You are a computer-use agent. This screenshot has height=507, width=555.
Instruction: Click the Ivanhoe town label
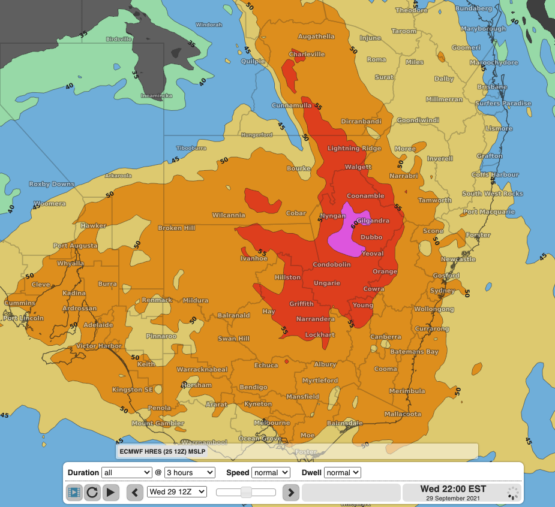(254, 258)
